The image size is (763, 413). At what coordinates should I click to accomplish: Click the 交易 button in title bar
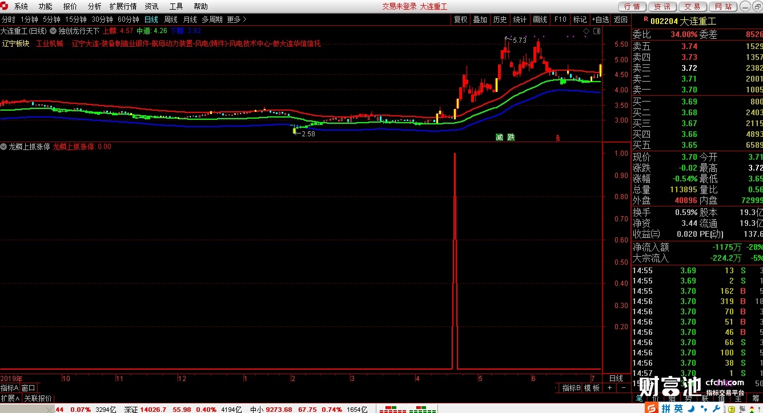coord(693,6)
